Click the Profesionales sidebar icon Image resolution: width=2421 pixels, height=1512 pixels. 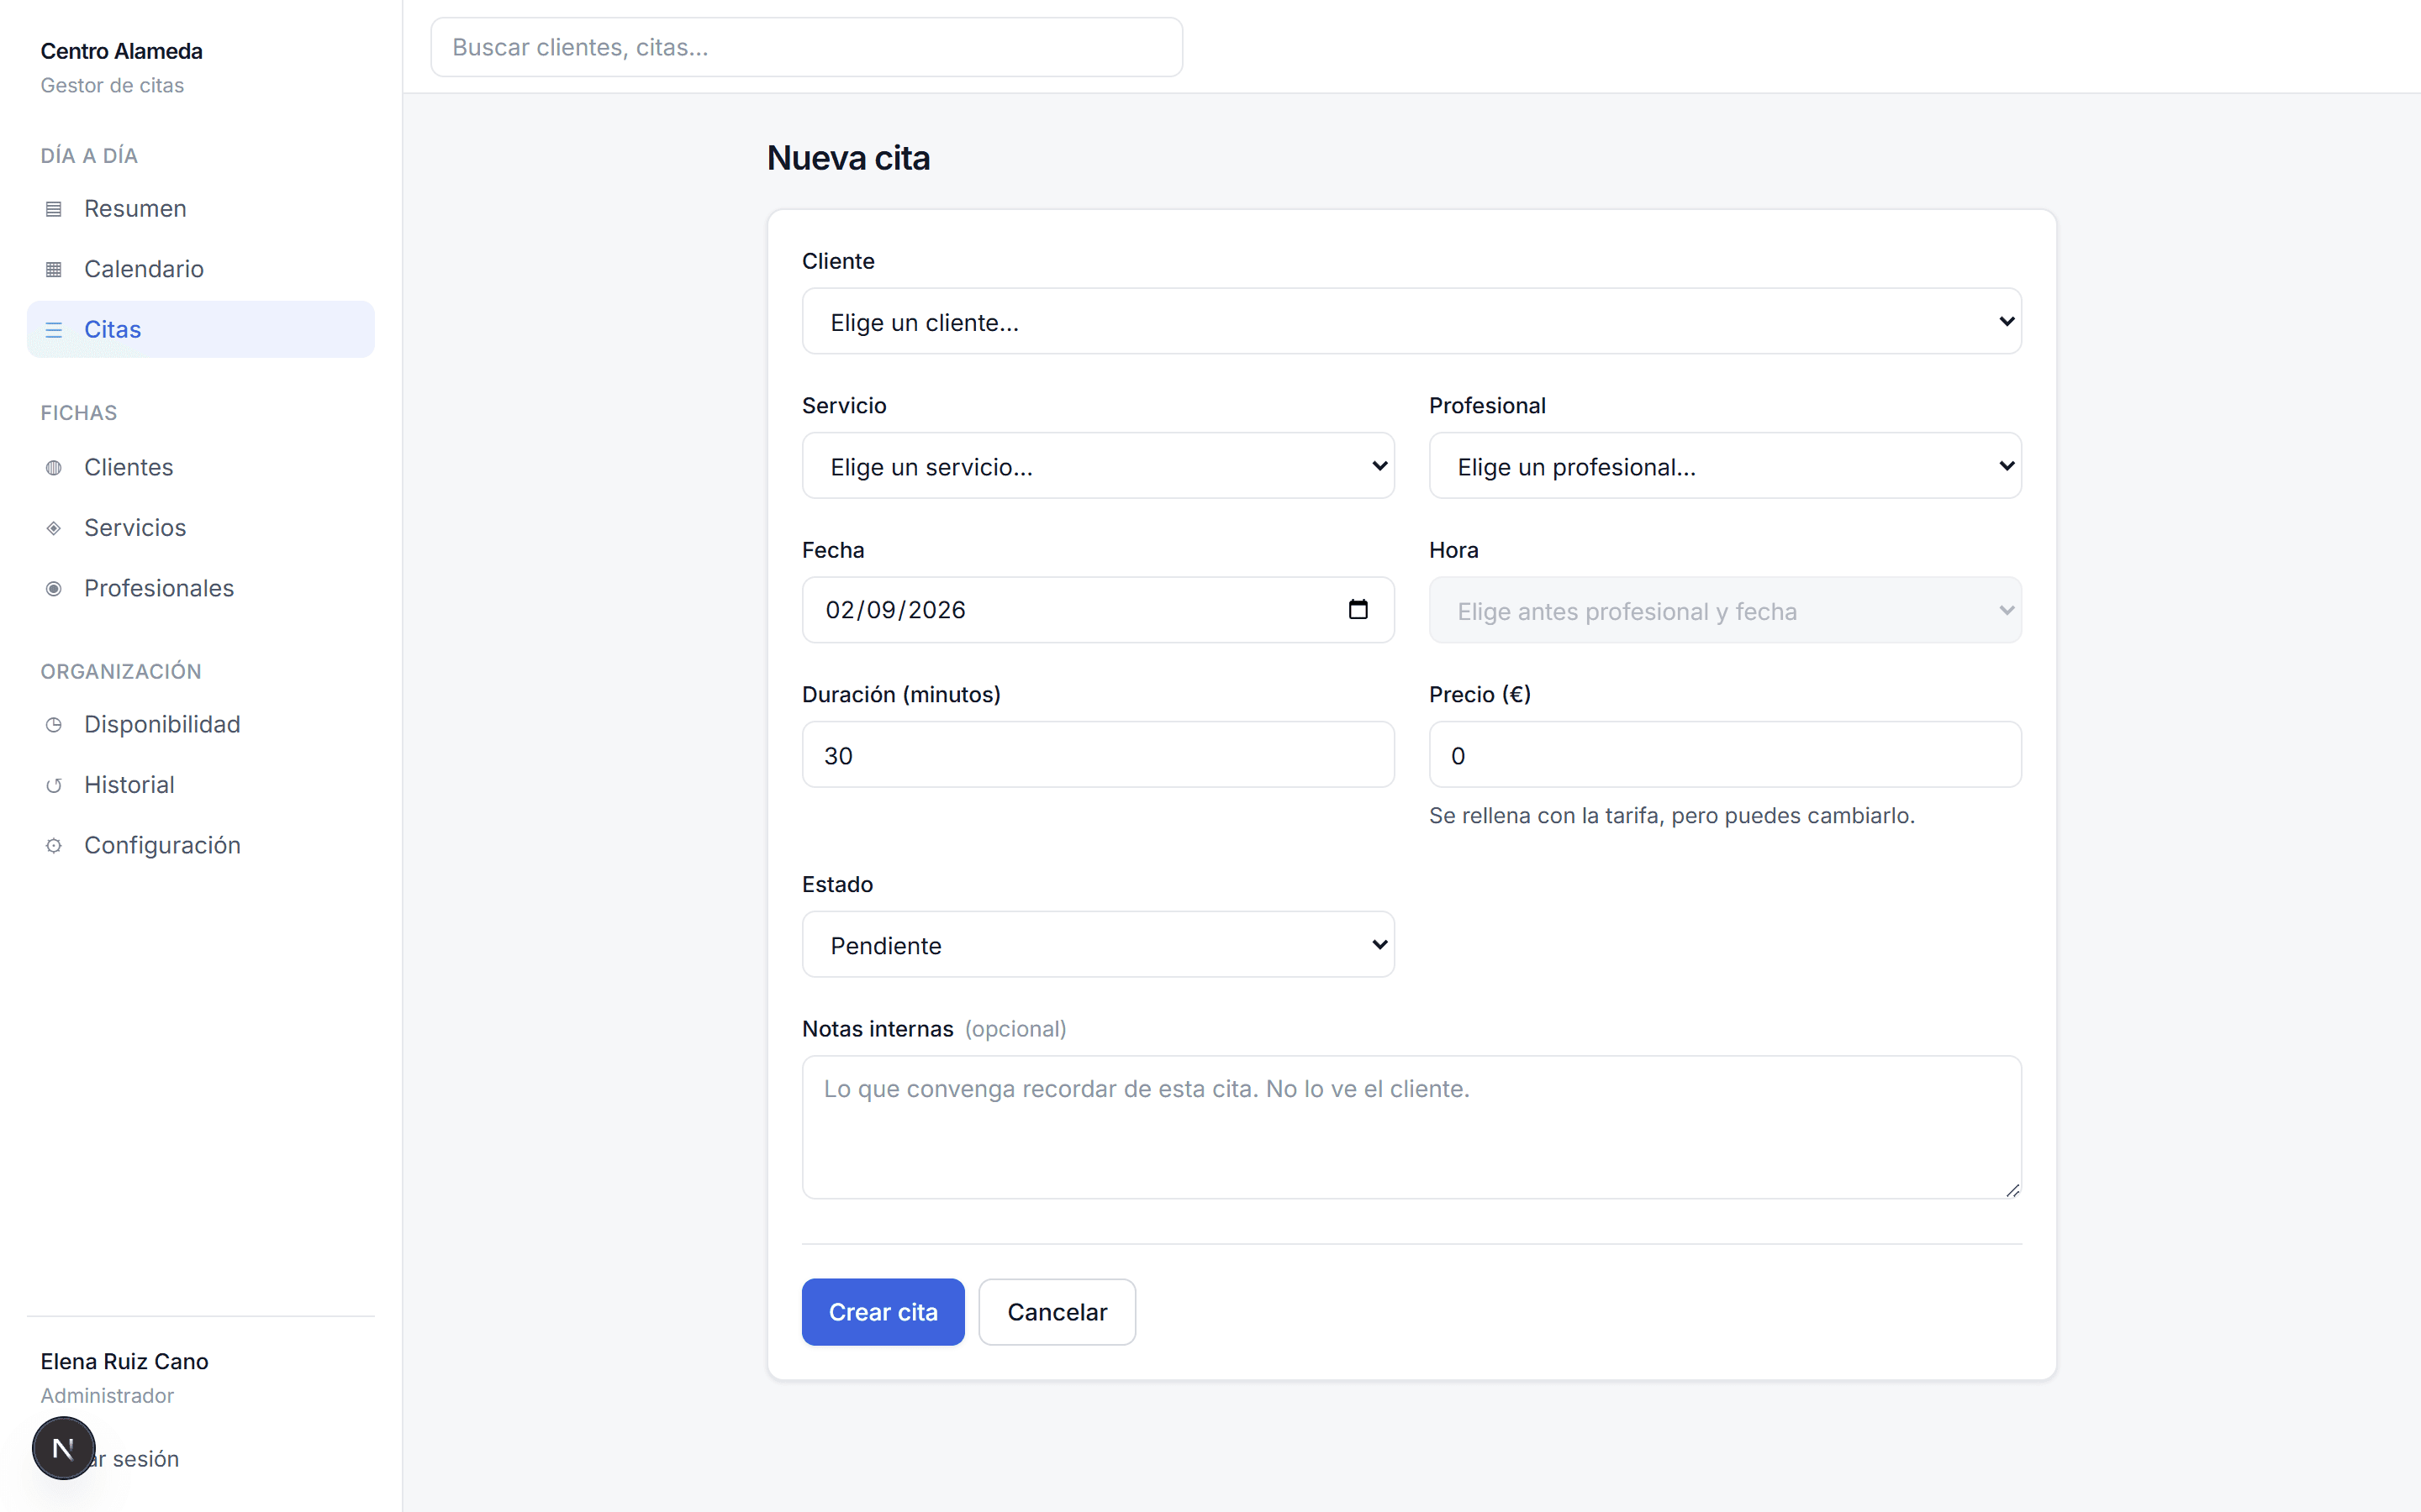pos(54,588)
